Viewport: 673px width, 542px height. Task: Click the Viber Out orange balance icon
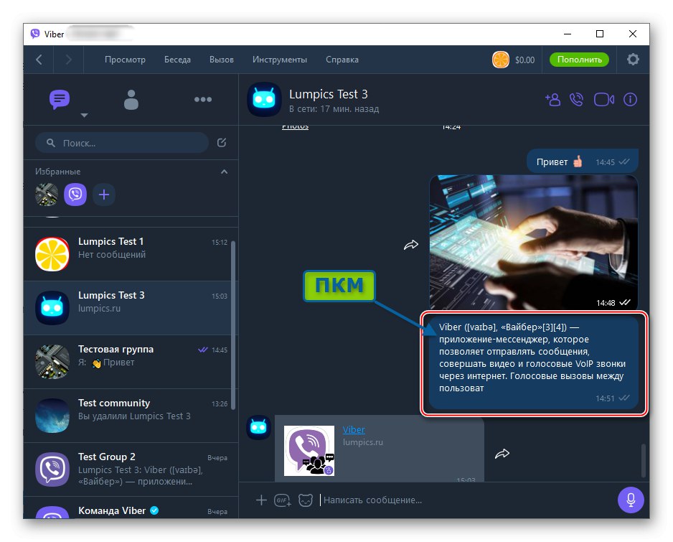pyautogui.click(x=501, y=60)
